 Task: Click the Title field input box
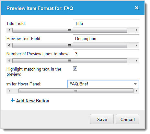tap(106, 23)
